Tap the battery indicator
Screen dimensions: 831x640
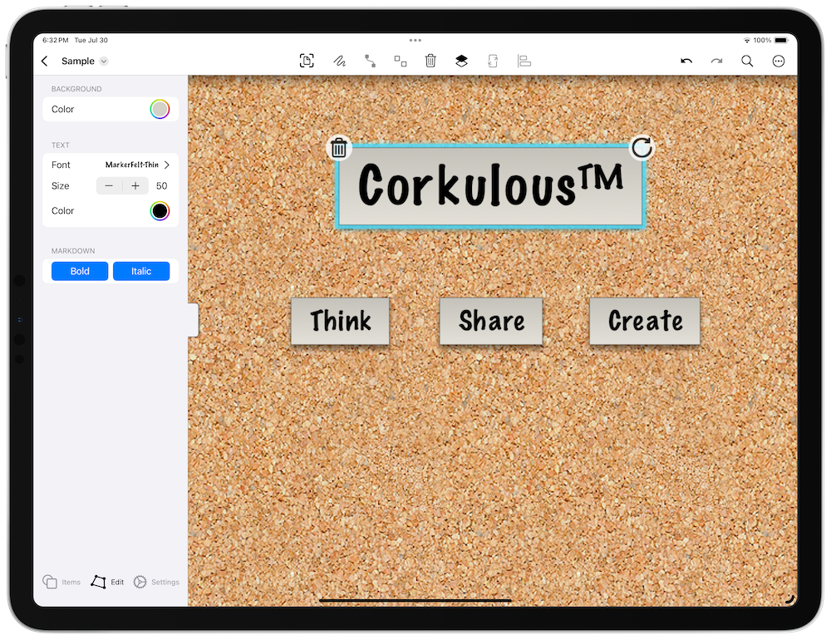(781, 40)
